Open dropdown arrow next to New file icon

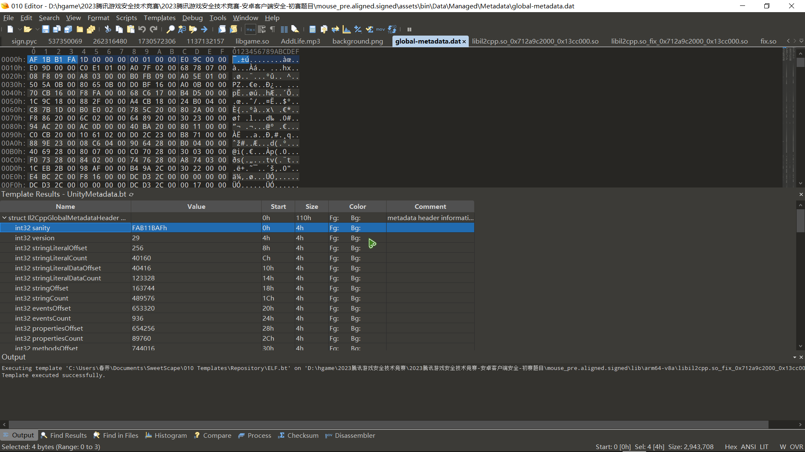(x=19, y=29)
